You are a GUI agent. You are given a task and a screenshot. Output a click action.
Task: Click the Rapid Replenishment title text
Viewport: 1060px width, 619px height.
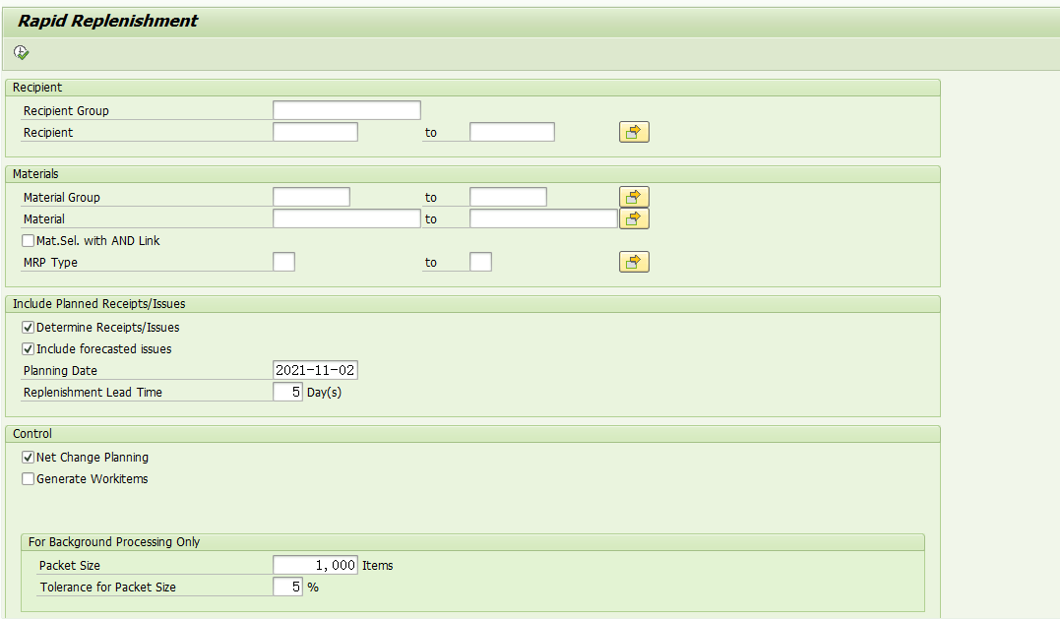[107, 21]
